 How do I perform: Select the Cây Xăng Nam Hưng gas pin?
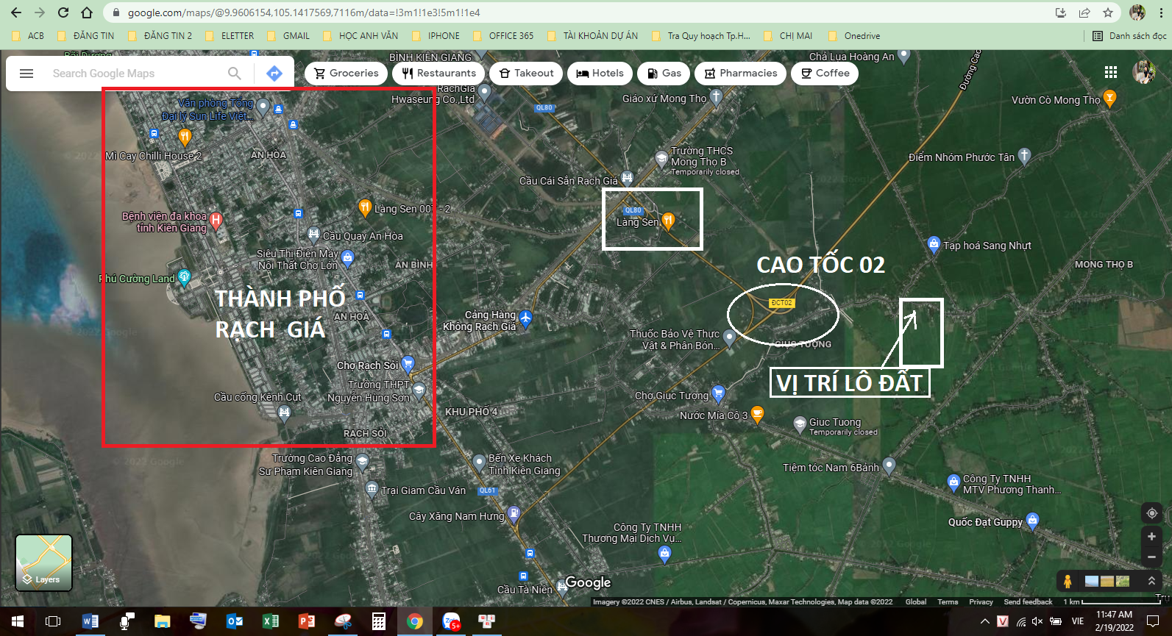pos(514,514)
